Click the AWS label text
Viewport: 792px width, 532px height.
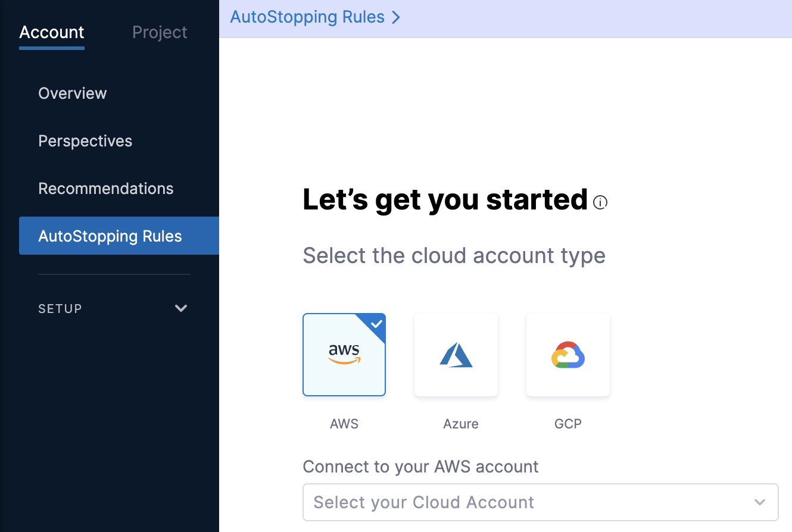344,424
